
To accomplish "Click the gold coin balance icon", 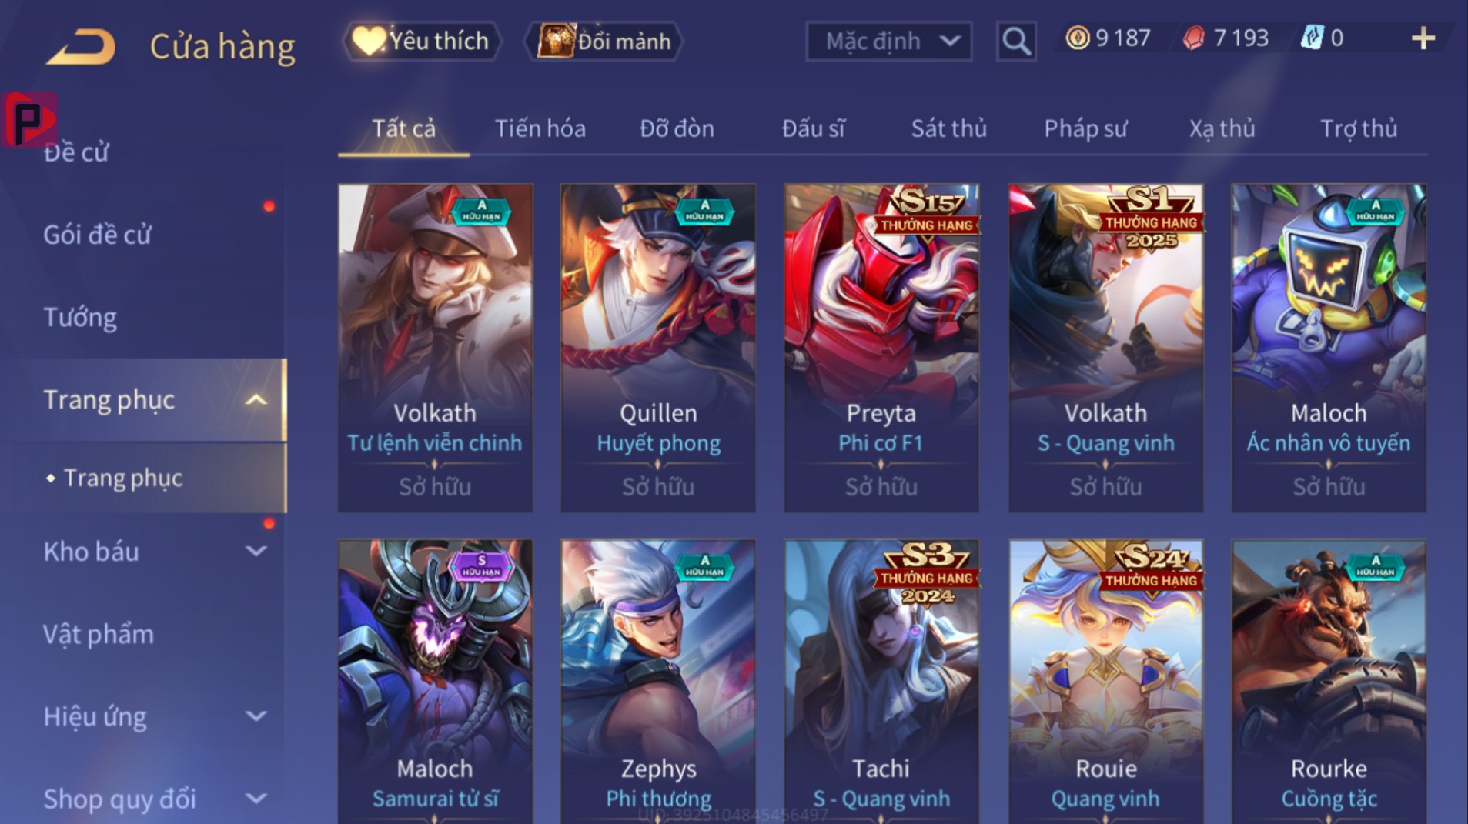I will (x=1077, y=38).
